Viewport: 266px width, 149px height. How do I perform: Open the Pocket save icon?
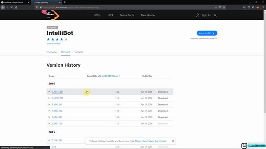(220, 7)
